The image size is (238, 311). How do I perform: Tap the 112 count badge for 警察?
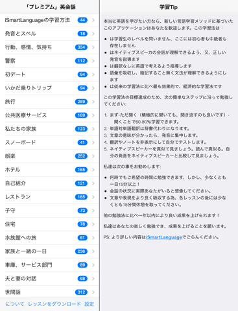tap(81, 61)
